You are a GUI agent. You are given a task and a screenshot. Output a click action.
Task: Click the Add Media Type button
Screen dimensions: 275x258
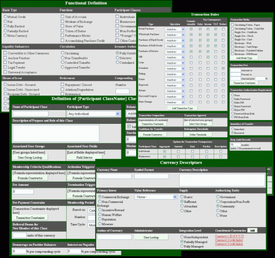click(x=244, y=58)
